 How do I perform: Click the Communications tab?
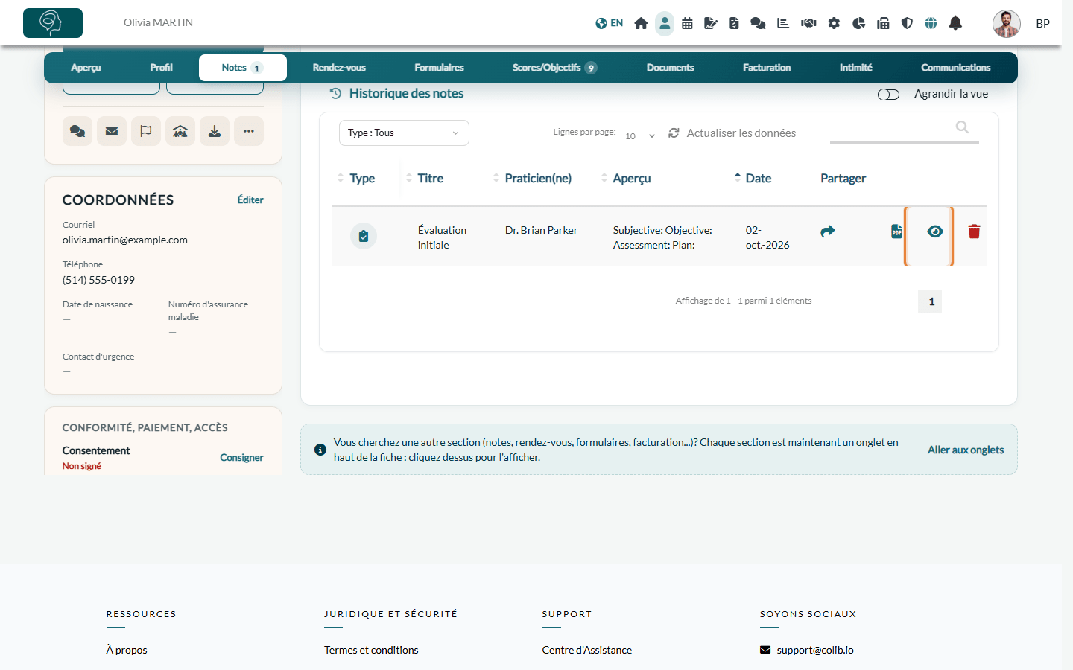pyautogui.click(x=955, y=68)
